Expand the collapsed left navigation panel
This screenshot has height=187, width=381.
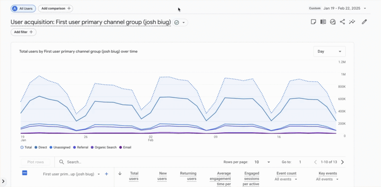(x=3, y=181)
